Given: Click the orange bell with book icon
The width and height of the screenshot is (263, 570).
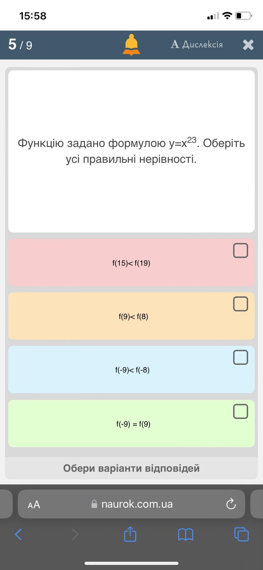Looking at the screenshot, I should 131,45.
